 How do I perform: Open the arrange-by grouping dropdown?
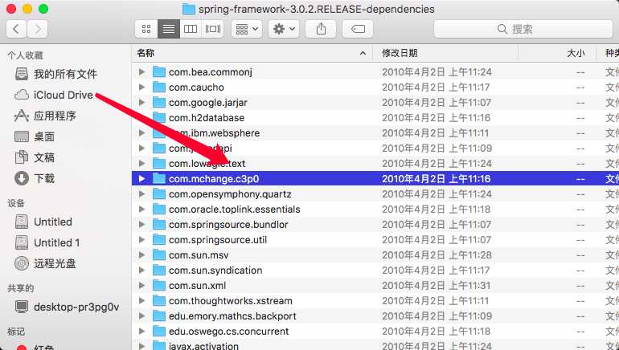(247, 29)
